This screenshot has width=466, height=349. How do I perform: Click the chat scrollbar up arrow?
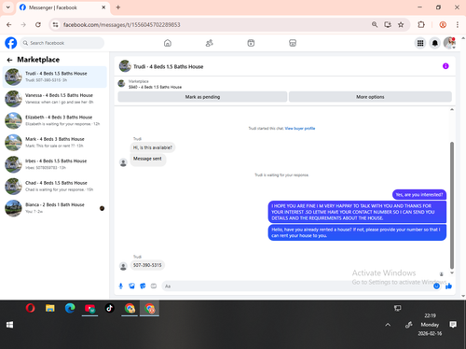[452, 109]
